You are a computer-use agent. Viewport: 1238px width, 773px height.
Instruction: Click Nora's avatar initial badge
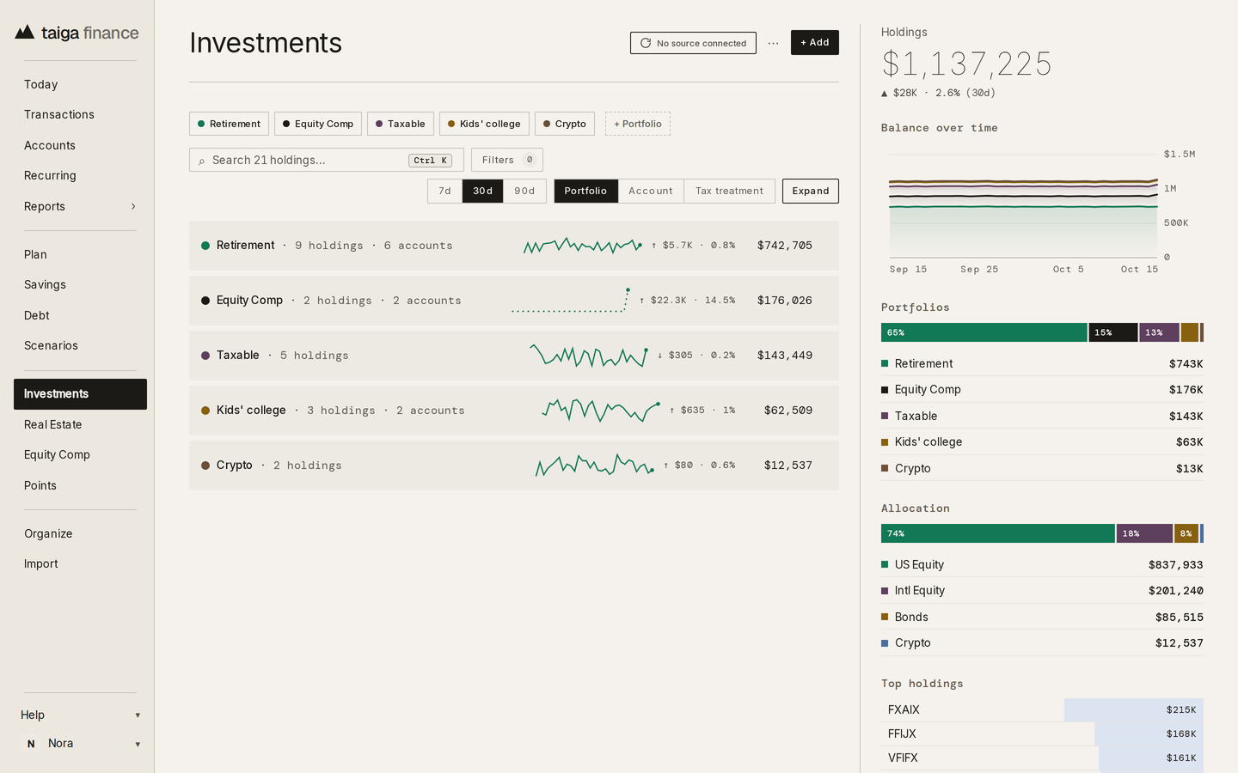click(31, 744)
